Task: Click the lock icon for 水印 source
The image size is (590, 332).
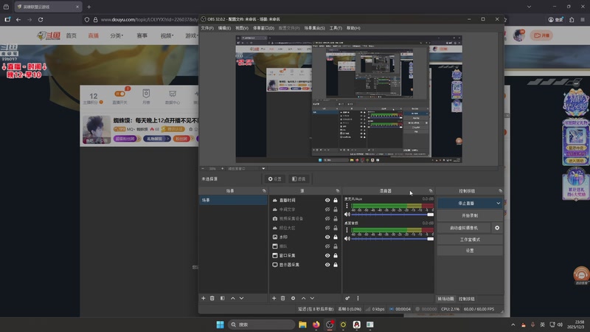Action: pyautogui.click(x=336, y=237)
